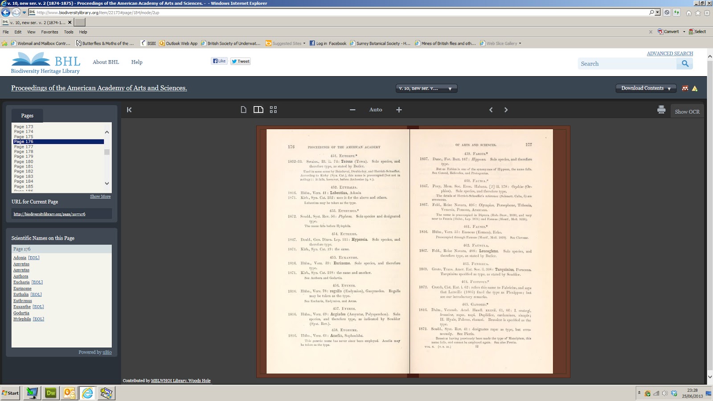Switch to single page view icon

[243, 110]
